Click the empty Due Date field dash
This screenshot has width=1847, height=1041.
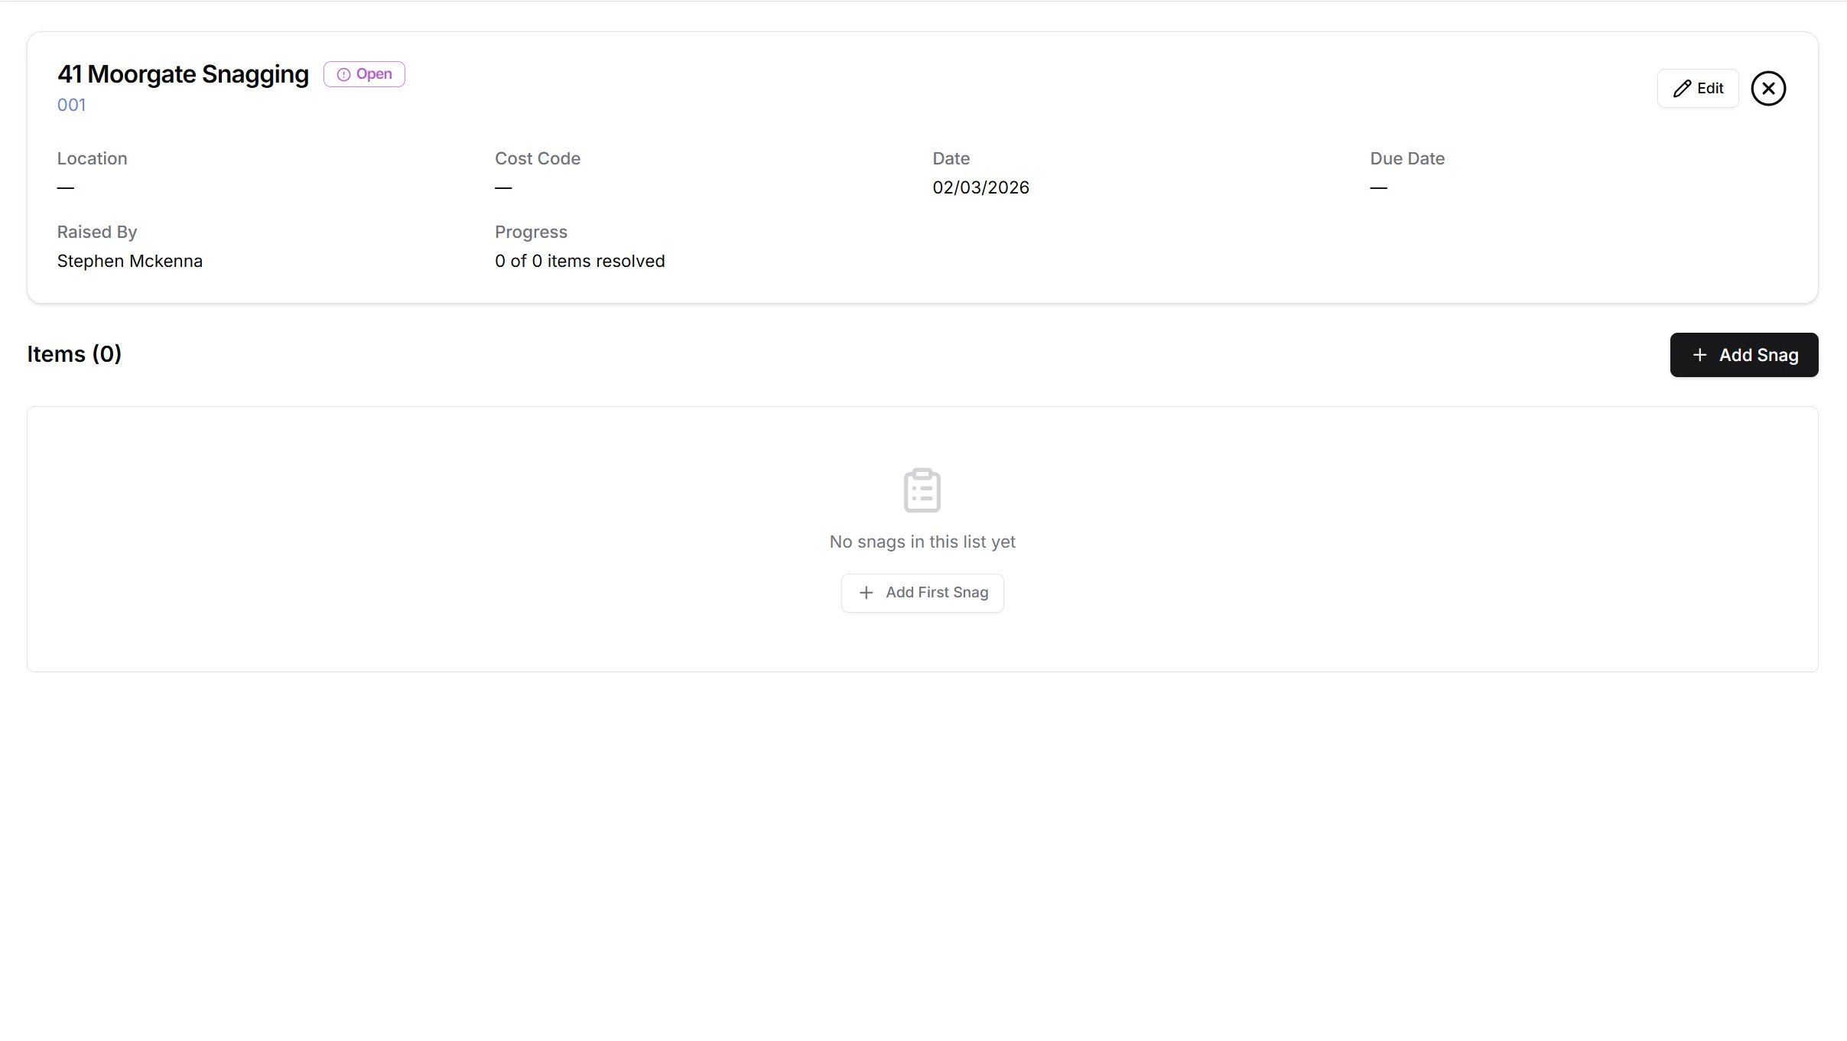coord(1379,187)
